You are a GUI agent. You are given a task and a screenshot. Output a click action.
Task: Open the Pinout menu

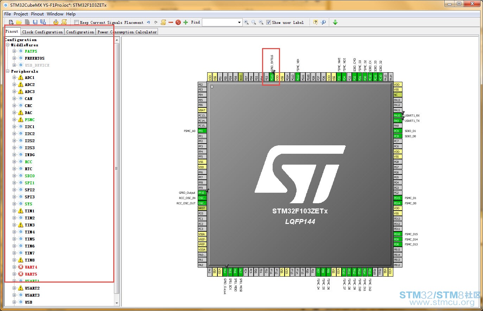[37, 14]
